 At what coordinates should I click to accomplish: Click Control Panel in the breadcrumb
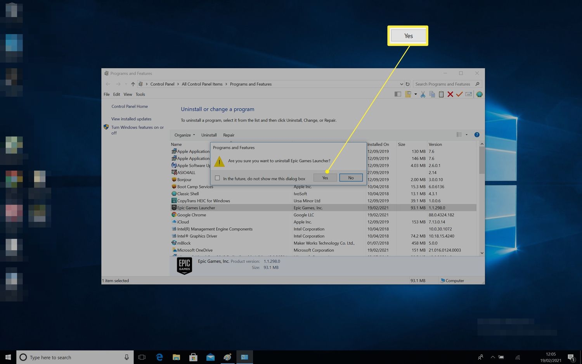point(162,84)
